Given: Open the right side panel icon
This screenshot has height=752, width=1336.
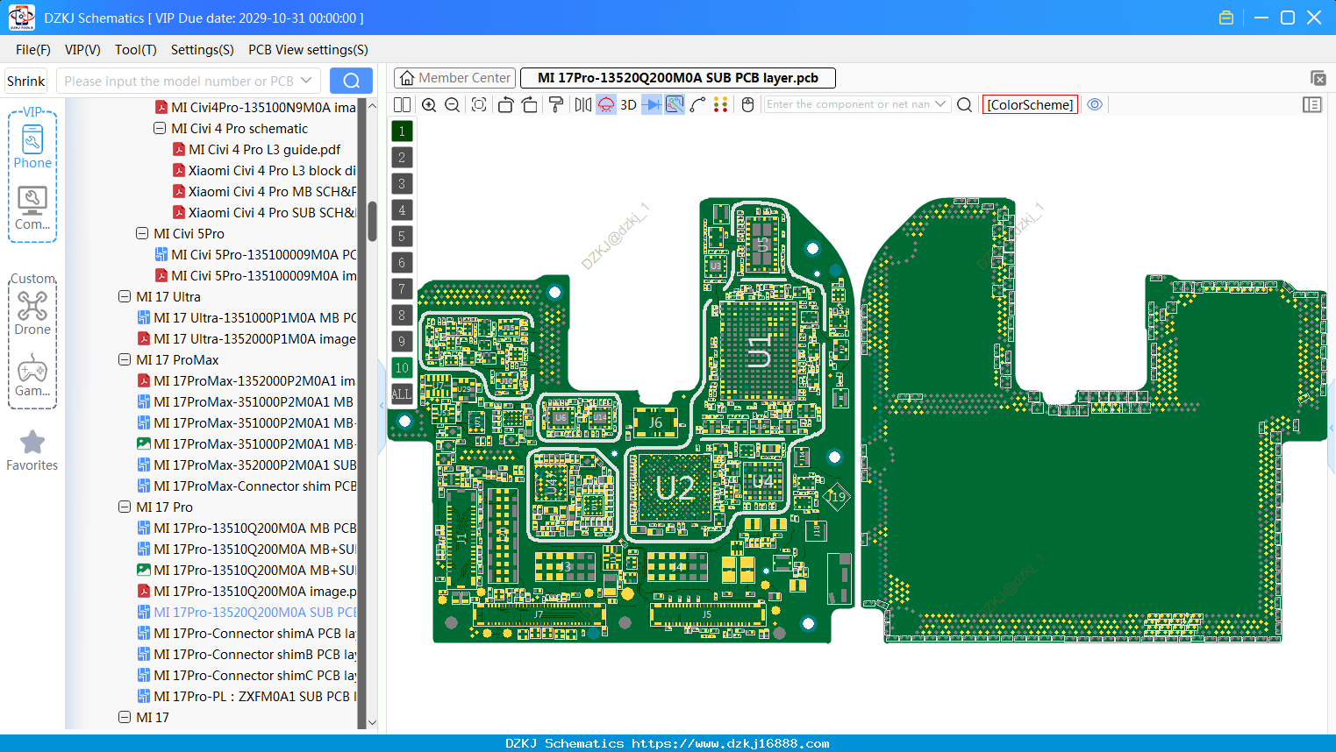Looking at the screenshot, I should tap(1312, 104).
